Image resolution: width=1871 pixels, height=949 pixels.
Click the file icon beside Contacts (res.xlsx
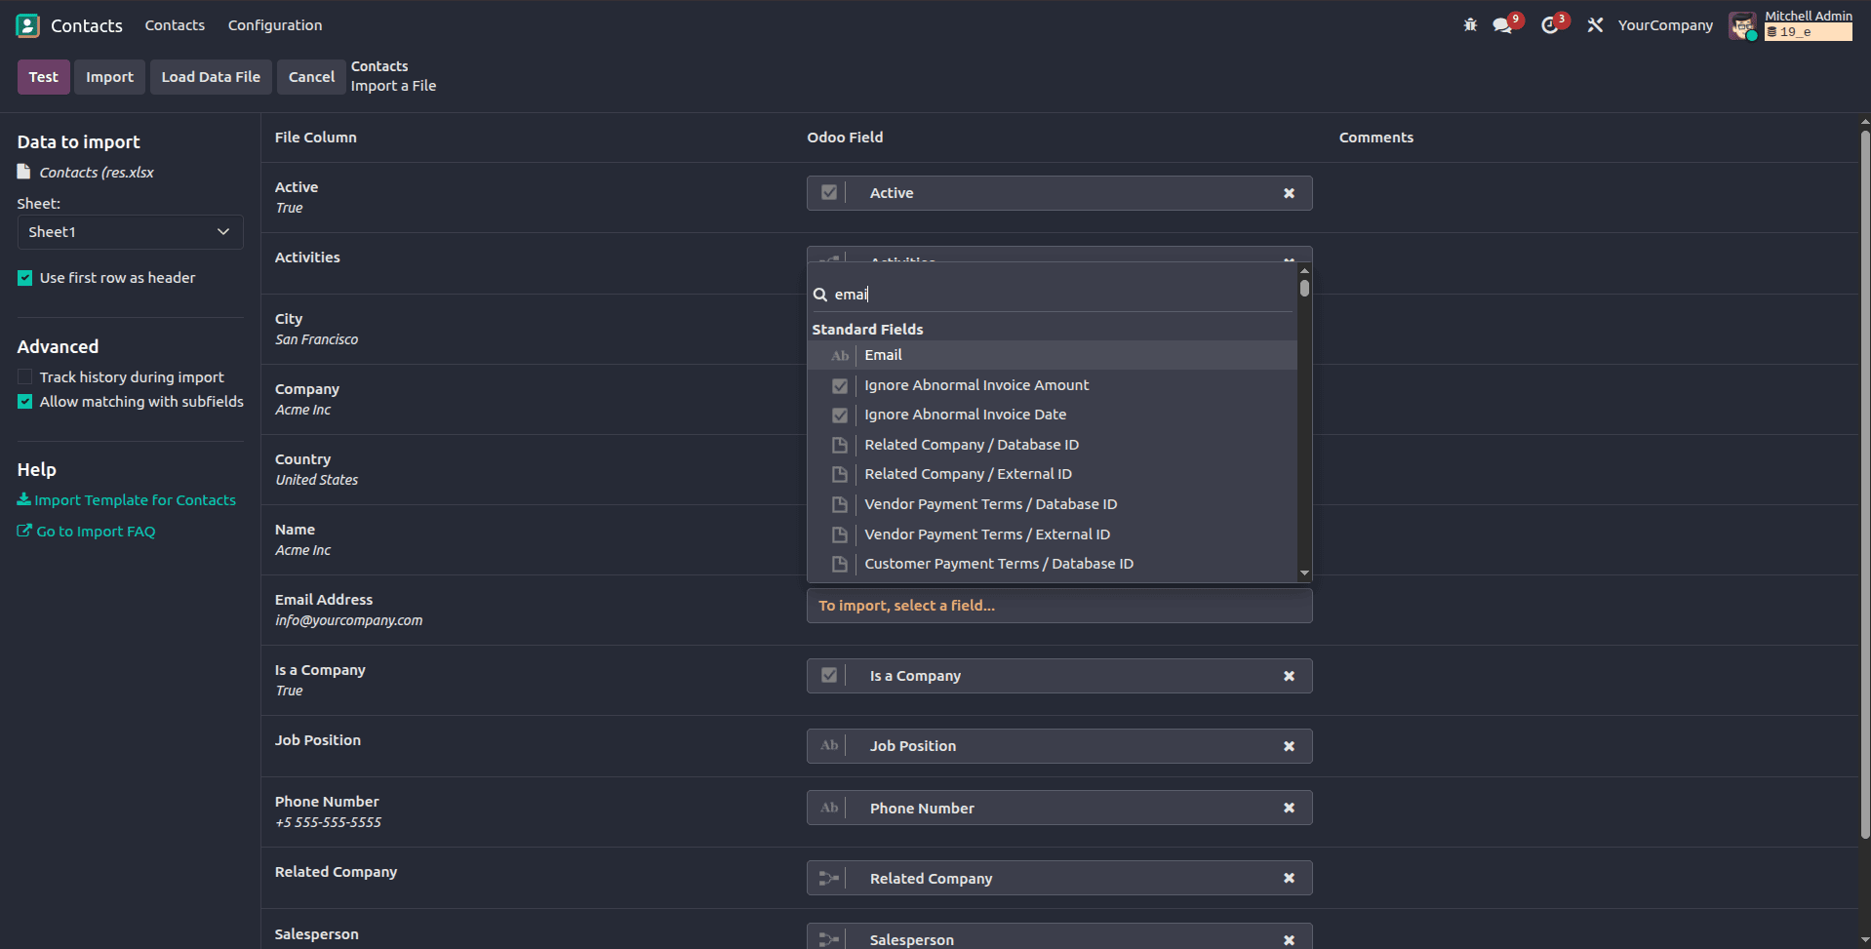[x=22, y=172]
